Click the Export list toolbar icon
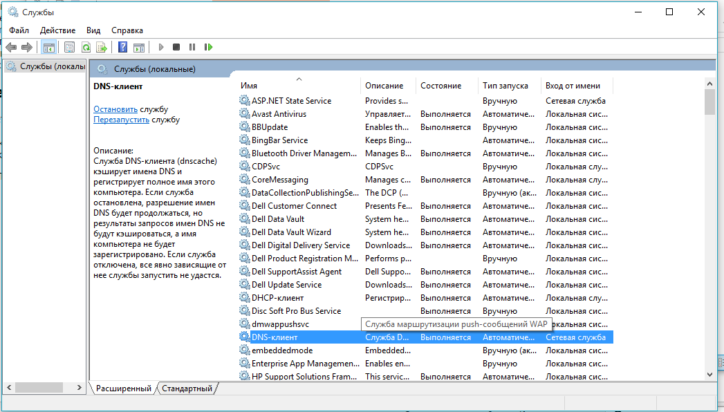The height and width of the screenshot is (412, 724). tap(102, 47)
